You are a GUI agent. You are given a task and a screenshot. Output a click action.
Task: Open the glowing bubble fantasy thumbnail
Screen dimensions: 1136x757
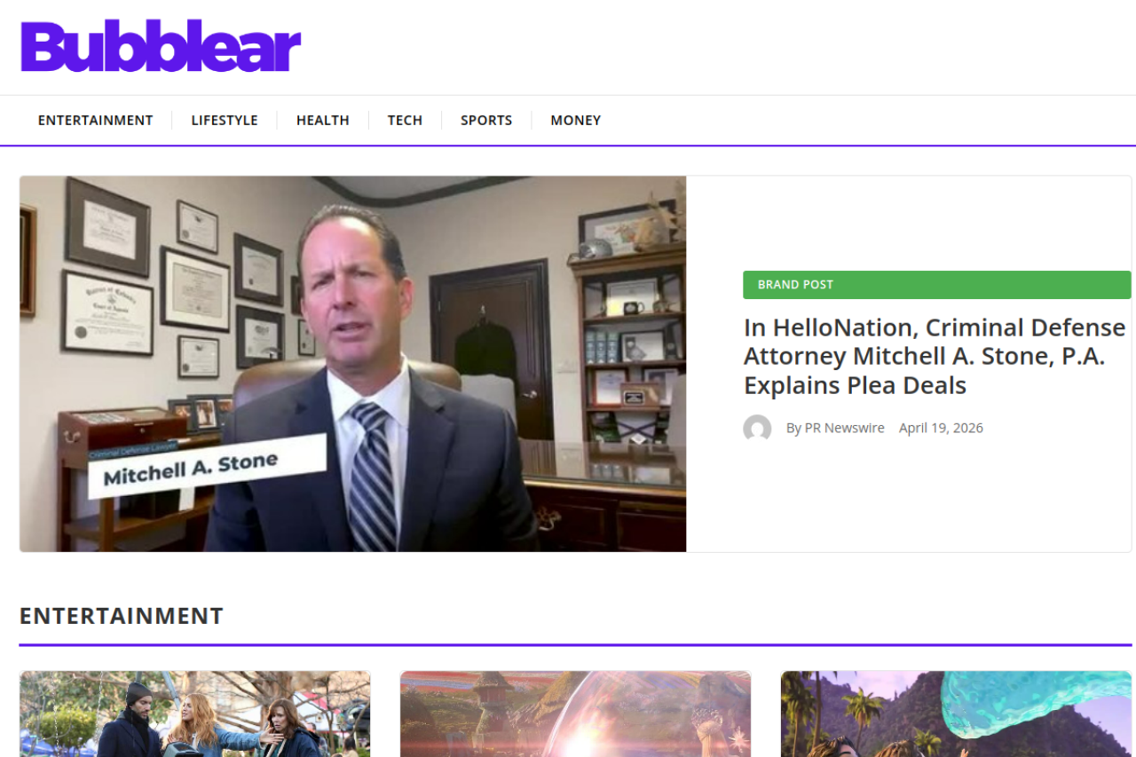click(x=575, y=714)
